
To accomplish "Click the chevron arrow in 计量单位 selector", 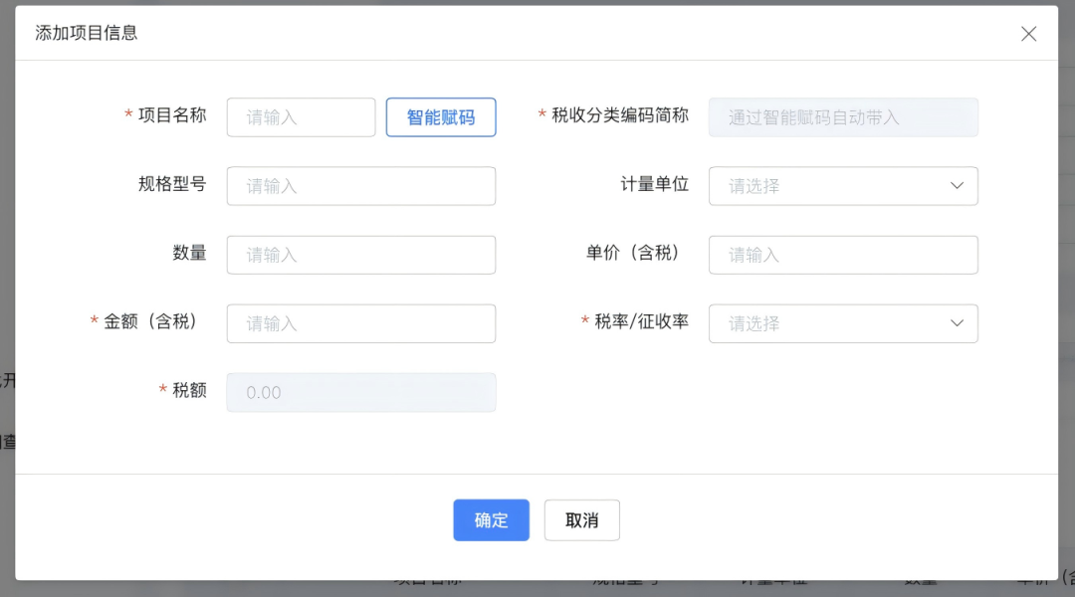I will click(957, 186).
